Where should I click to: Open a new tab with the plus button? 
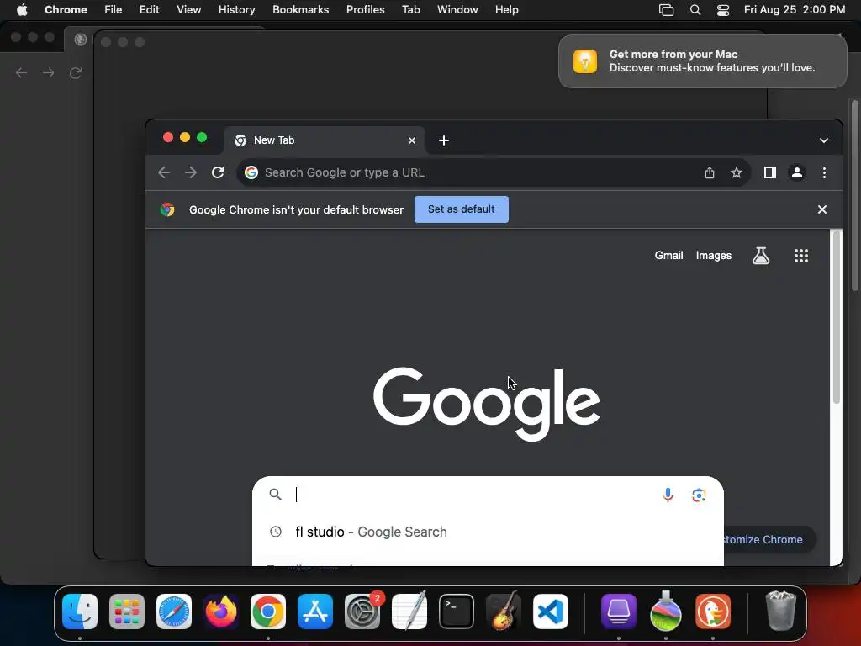point(444,140)
